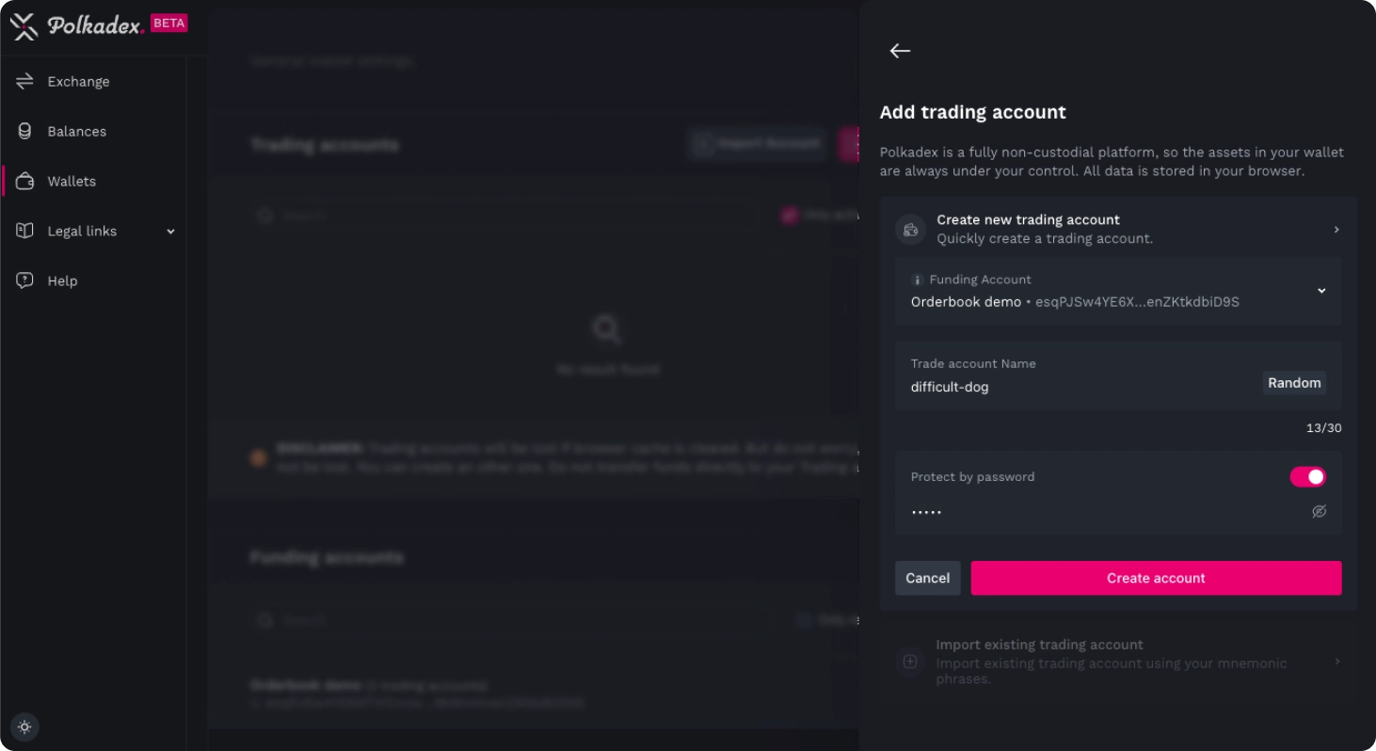1376x751 pixels.
Task: Click the Cancel button
Action: point(927,578)
